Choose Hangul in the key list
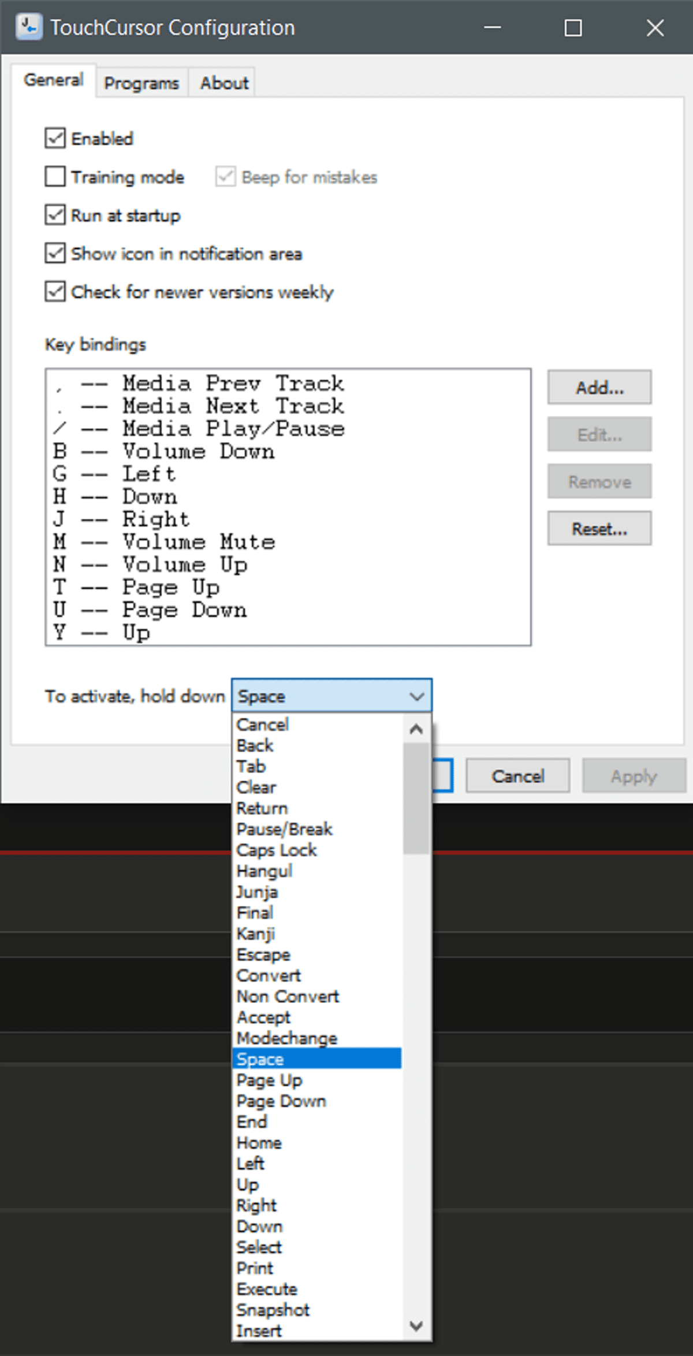The image size is (693, 1356). coord(317,871)
